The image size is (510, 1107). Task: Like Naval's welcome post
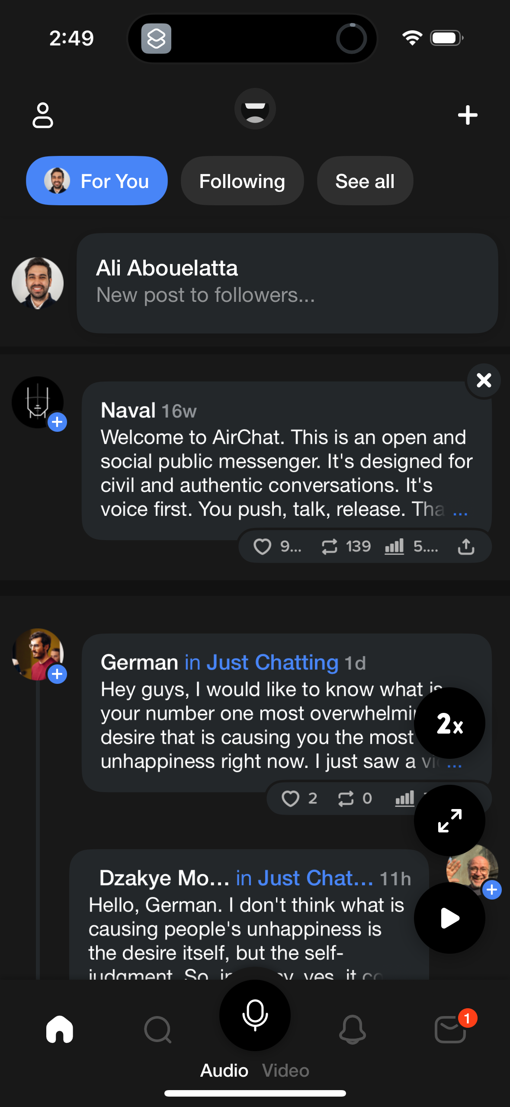tap(263, 547)
